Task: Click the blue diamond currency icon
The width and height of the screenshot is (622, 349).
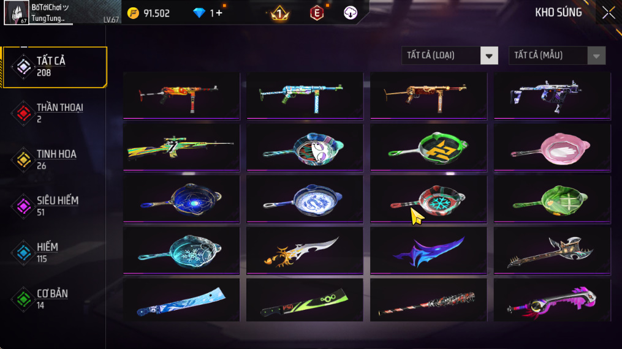Action: point(199,13)
